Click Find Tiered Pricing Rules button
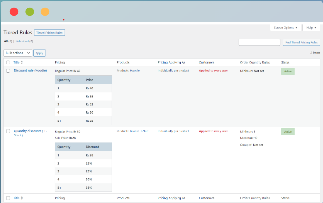323x203 pixels. click(301, 42)
